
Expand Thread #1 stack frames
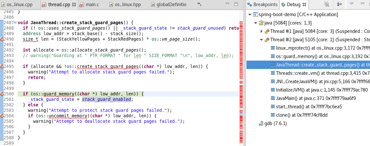click(261, 31)
